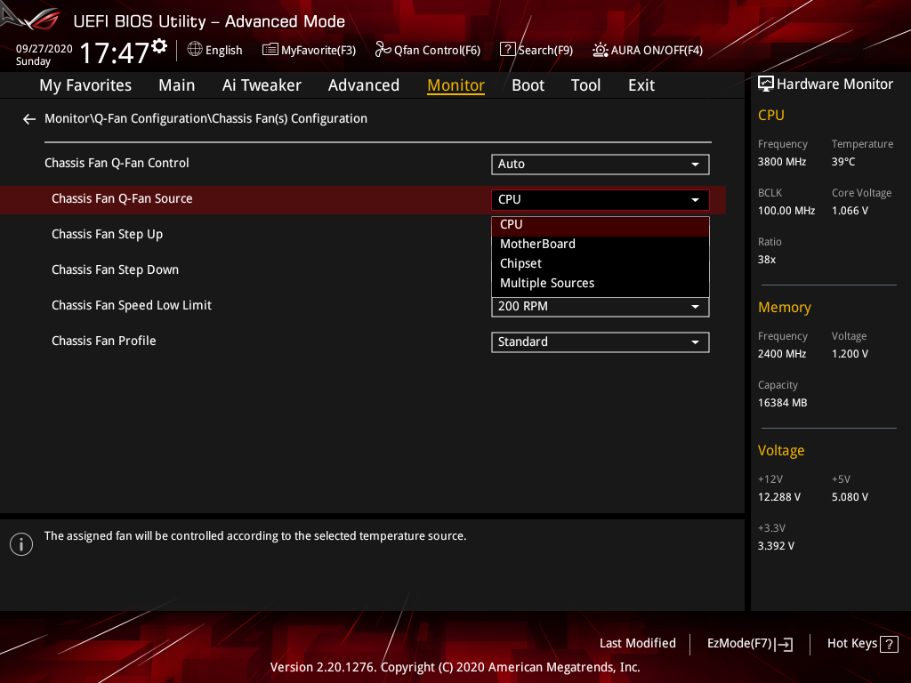Click the settings gear icon beside the clock
Screen dimensions: 911x683
[159, 46]
